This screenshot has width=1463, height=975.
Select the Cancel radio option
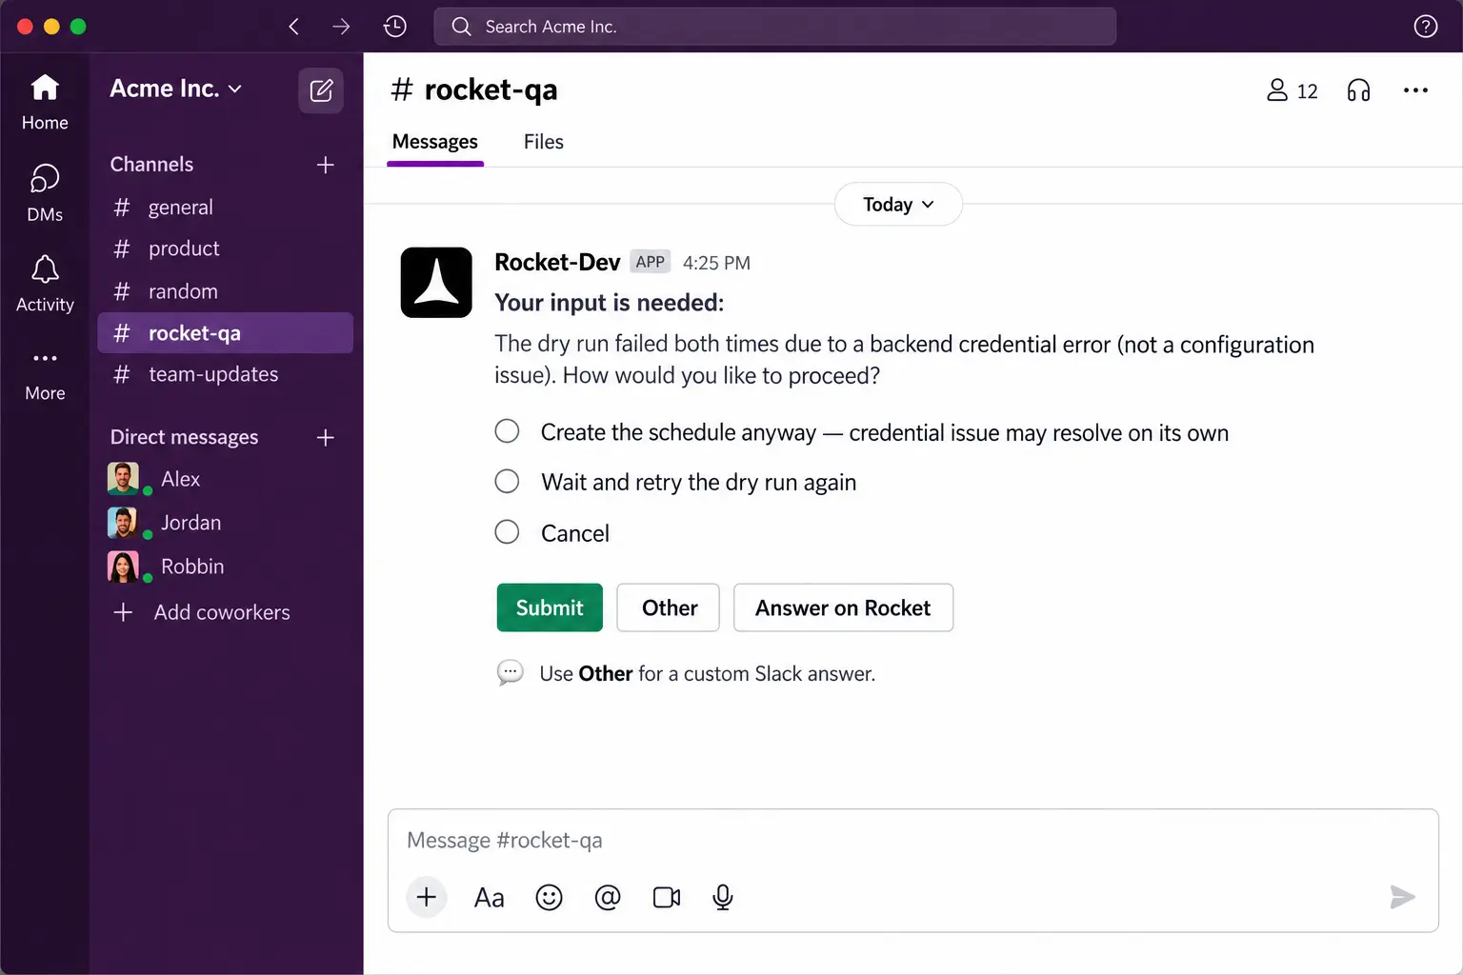507,531
